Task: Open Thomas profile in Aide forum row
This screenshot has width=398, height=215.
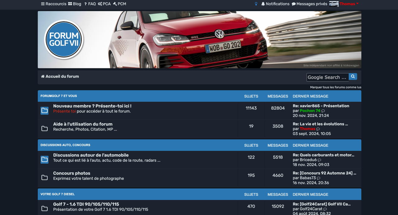Action: point(308,129)
